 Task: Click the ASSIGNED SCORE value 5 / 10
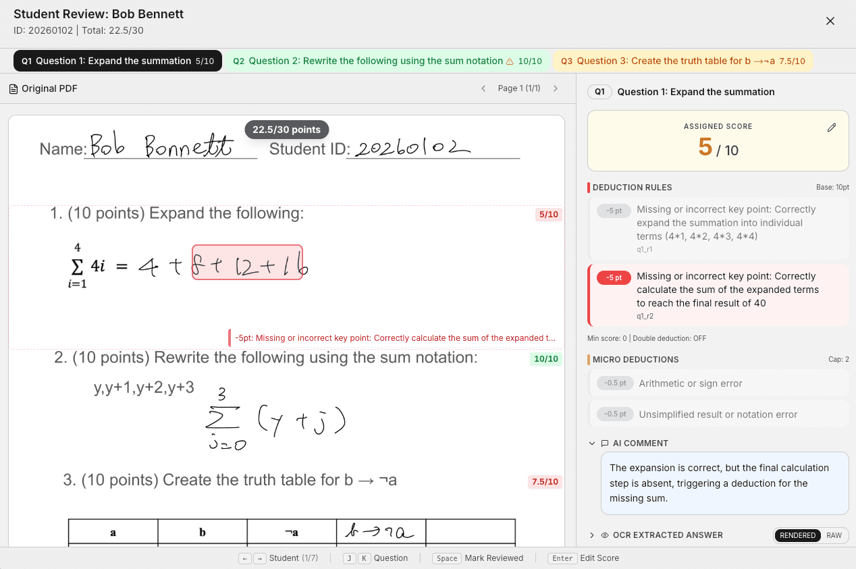[718, 147]
